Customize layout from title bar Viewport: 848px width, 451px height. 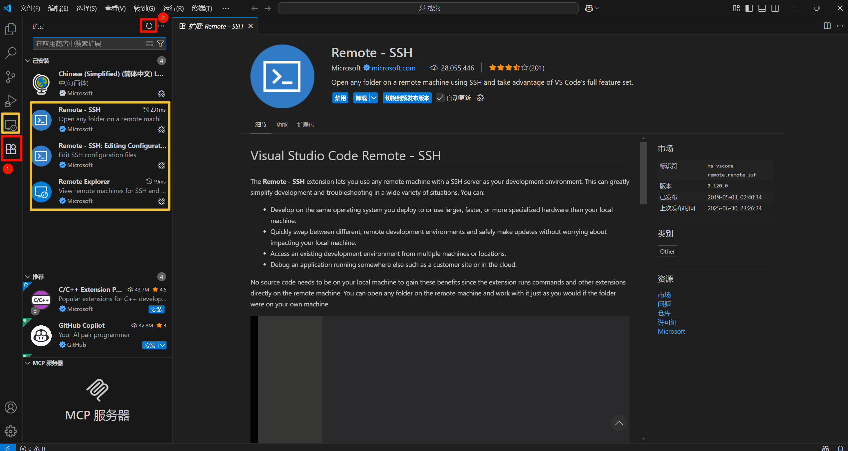coord(736,8)
